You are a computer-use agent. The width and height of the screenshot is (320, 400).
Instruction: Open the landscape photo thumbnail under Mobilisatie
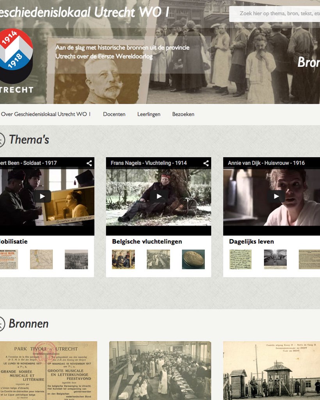[x=76, y=259]
